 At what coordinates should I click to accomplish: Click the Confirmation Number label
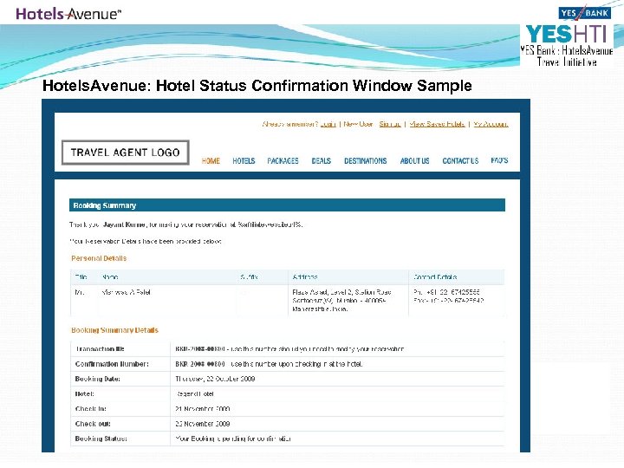tap(112, 364)
